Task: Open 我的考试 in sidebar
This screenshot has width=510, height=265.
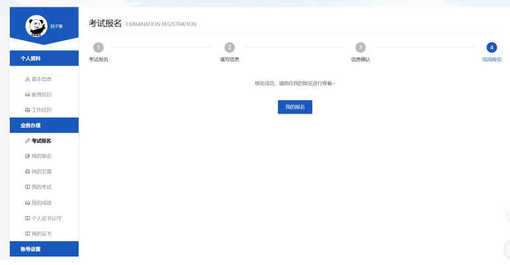Action: point(41,187)
